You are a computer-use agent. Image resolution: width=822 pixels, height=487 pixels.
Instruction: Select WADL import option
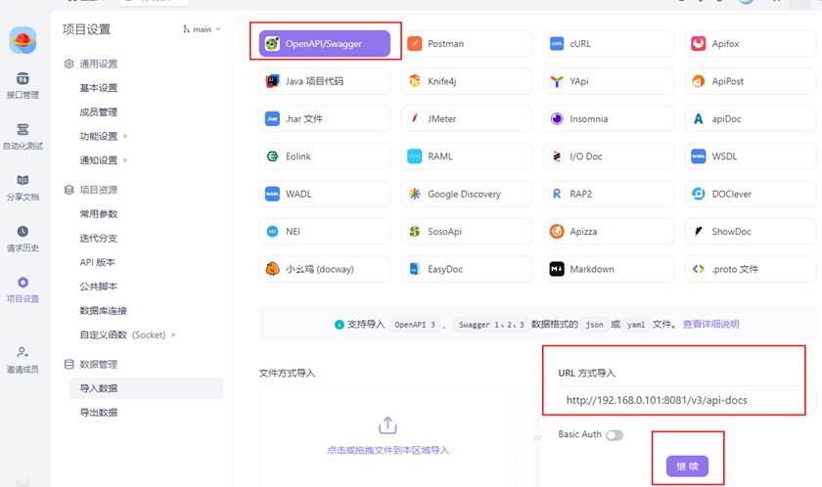[x=325, y=194]
